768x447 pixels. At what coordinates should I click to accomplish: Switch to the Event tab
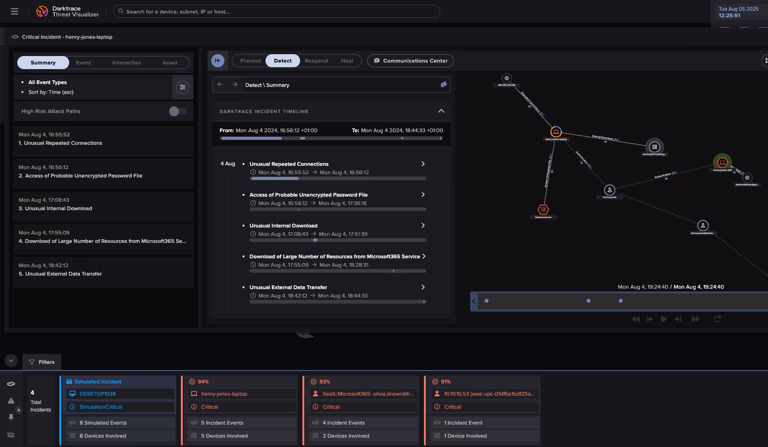click(84, 63)
